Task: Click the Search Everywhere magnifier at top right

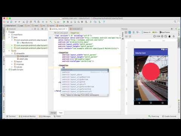Action: (x=175, y=22)
